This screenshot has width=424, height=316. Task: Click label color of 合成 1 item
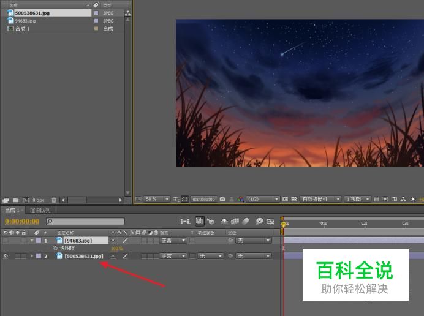pos(96,28)
